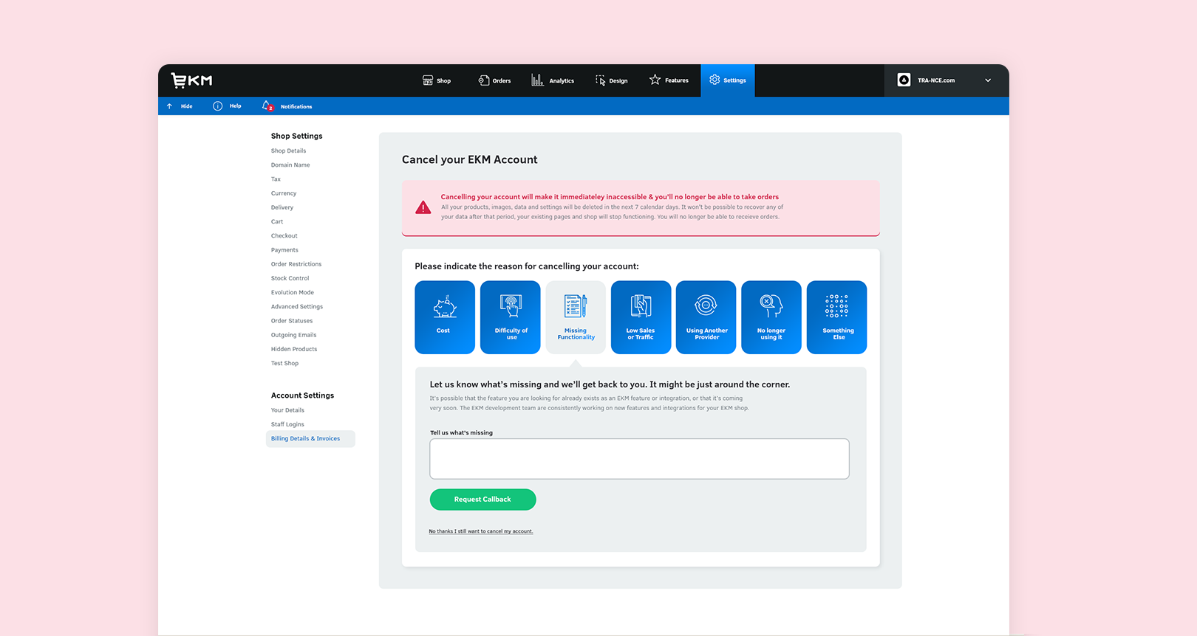Open Advanced Settings page

click(297, 307)
